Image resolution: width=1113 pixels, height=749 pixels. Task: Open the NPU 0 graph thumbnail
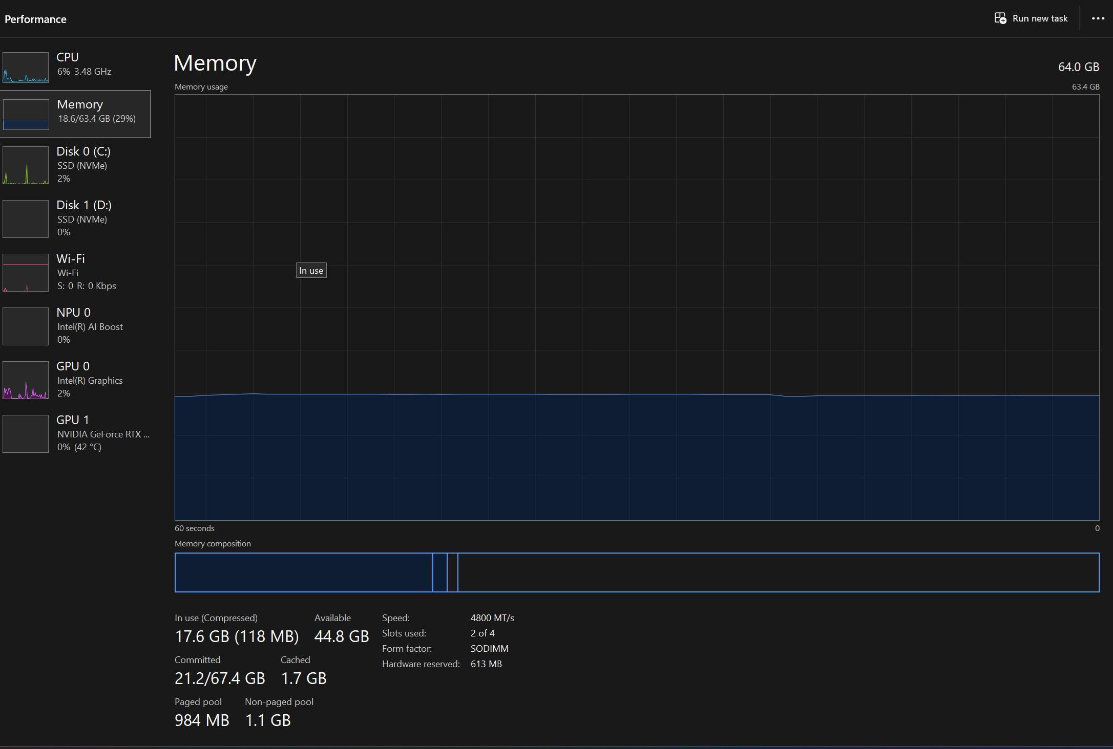pyautogui.click(x=26, y=326)
